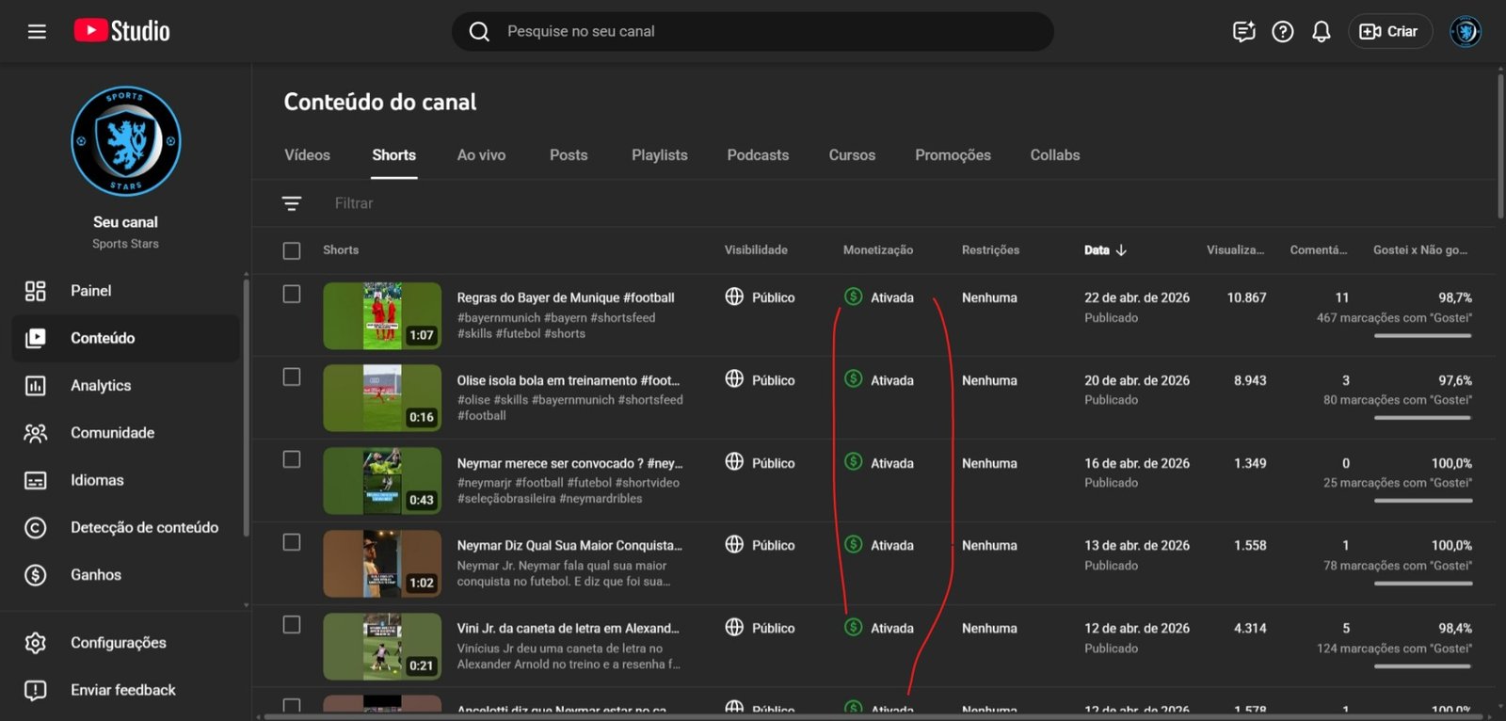Switch to the Vídeos tab
This screenshot has width=1506, height=721.
(307, 155)
